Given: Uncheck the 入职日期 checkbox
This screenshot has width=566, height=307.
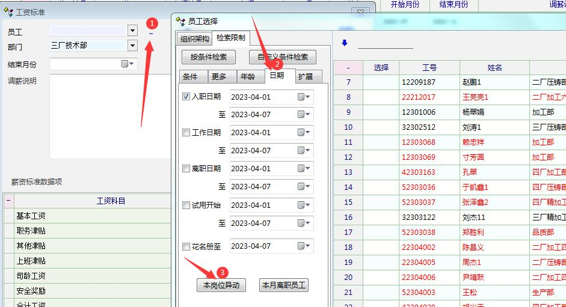Looking at the screenshot, I should click(186, 97).
